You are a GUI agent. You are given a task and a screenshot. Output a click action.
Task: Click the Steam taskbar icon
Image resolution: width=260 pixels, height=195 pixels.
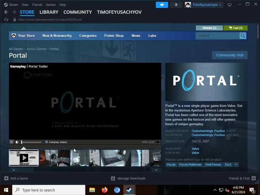[x=129, y=190]
